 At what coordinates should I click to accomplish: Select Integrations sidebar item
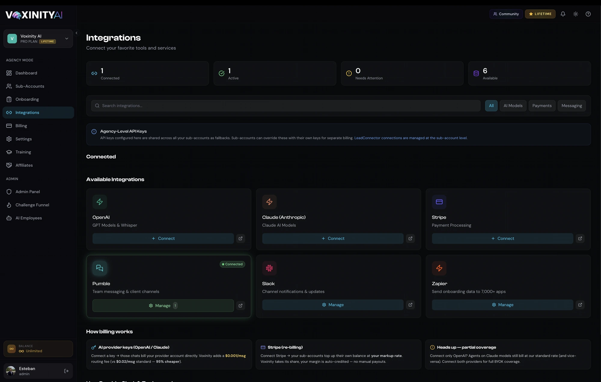pyautogui.click(x=38, y=112)
